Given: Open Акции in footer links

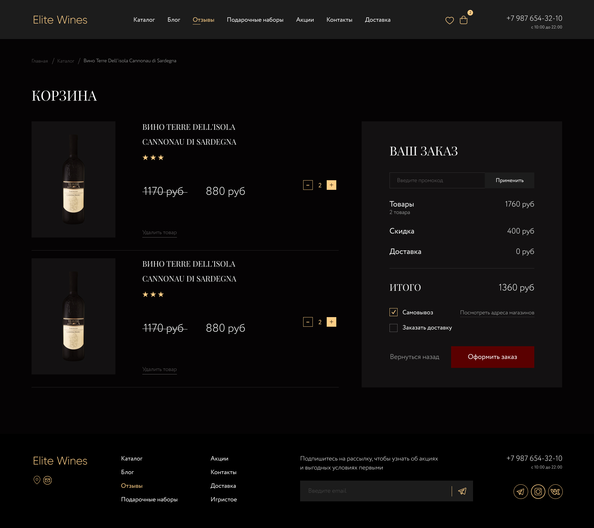Looking at the screenshot, I should (x=219, y=459).
